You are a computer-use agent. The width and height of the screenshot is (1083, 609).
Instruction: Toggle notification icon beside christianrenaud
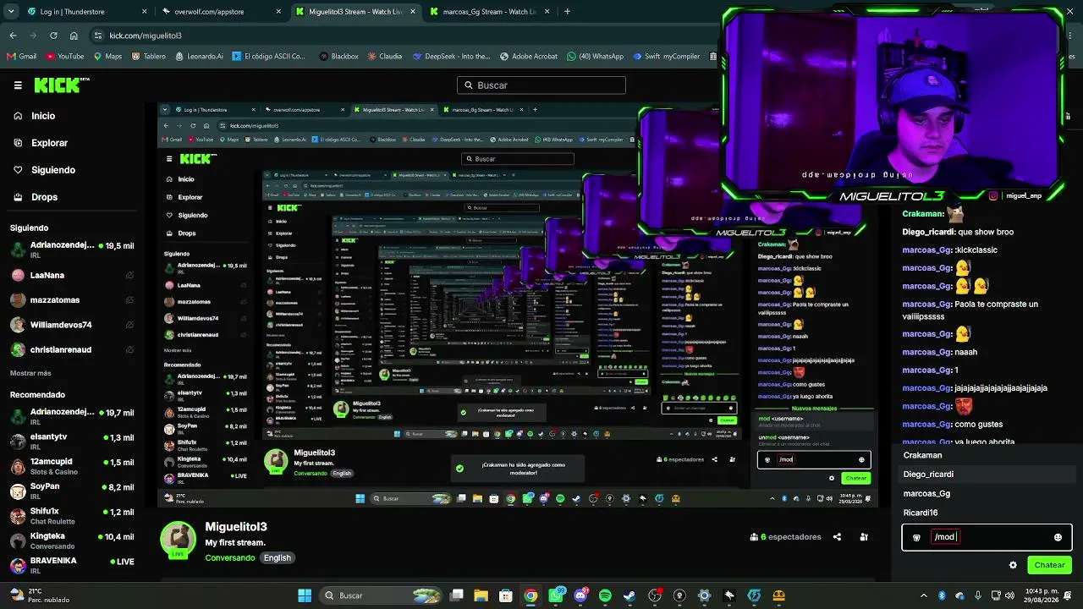(129, 349)
